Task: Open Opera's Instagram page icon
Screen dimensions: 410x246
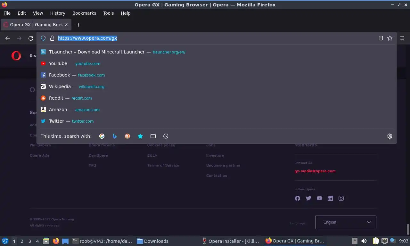Action: click(x=341, y=198)
